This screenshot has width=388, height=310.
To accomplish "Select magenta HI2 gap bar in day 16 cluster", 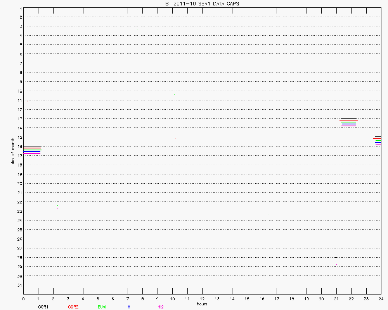I will coord(32,153).
